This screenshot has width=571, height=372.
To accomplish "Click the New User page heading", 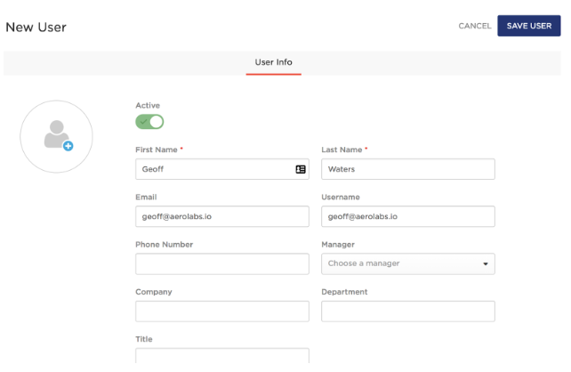I will click(x=36, y=28).
